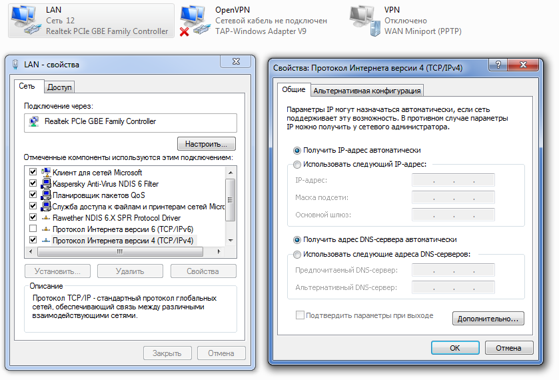Click the Установить... button

[57, 271]
